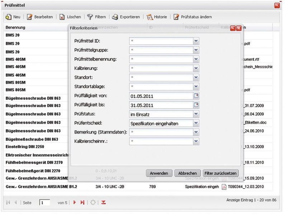Click the refresh icon in pager
Screen dimensions: 285x215
93,202
